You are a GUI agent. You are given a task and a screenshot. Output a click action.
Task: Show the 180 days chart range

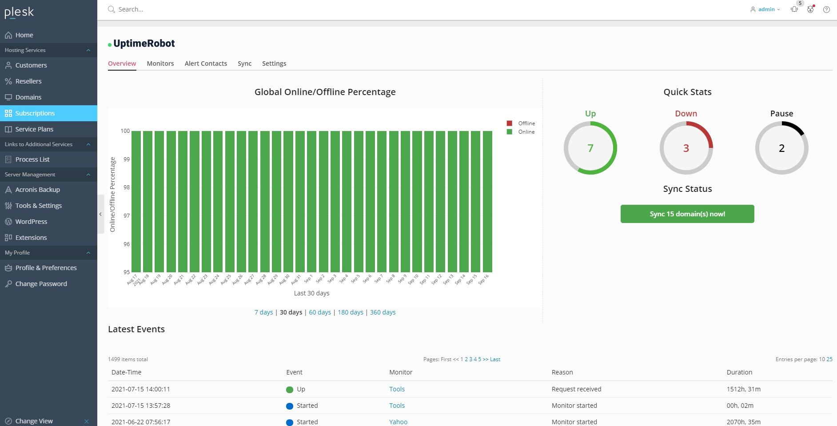[351, 312]
